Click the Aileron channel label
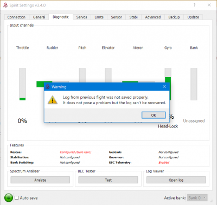 click(138, 48)
